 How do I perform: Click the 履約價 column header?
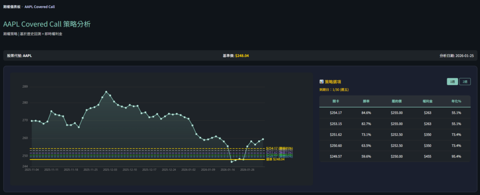[397, 101]
